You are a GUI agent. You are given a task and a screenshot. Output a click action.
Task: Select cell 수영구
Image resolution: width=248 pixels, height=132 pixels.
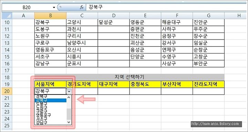point(177,57)
